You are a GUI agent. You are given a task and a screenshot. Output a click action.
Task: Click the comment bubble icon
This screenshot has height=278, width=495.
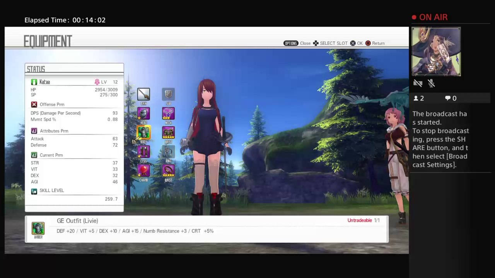point(448,98)
